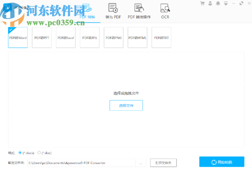This screenshot has height=172, width=252.
Task: Select the PDF转PPT conversion option
Action: (42, 37)
